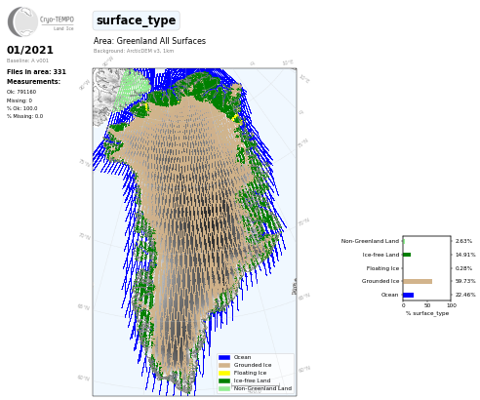480x400 pixels.
Task: Click the light green Non-Greenland Land swatch
Action: (x=224, y=388)
